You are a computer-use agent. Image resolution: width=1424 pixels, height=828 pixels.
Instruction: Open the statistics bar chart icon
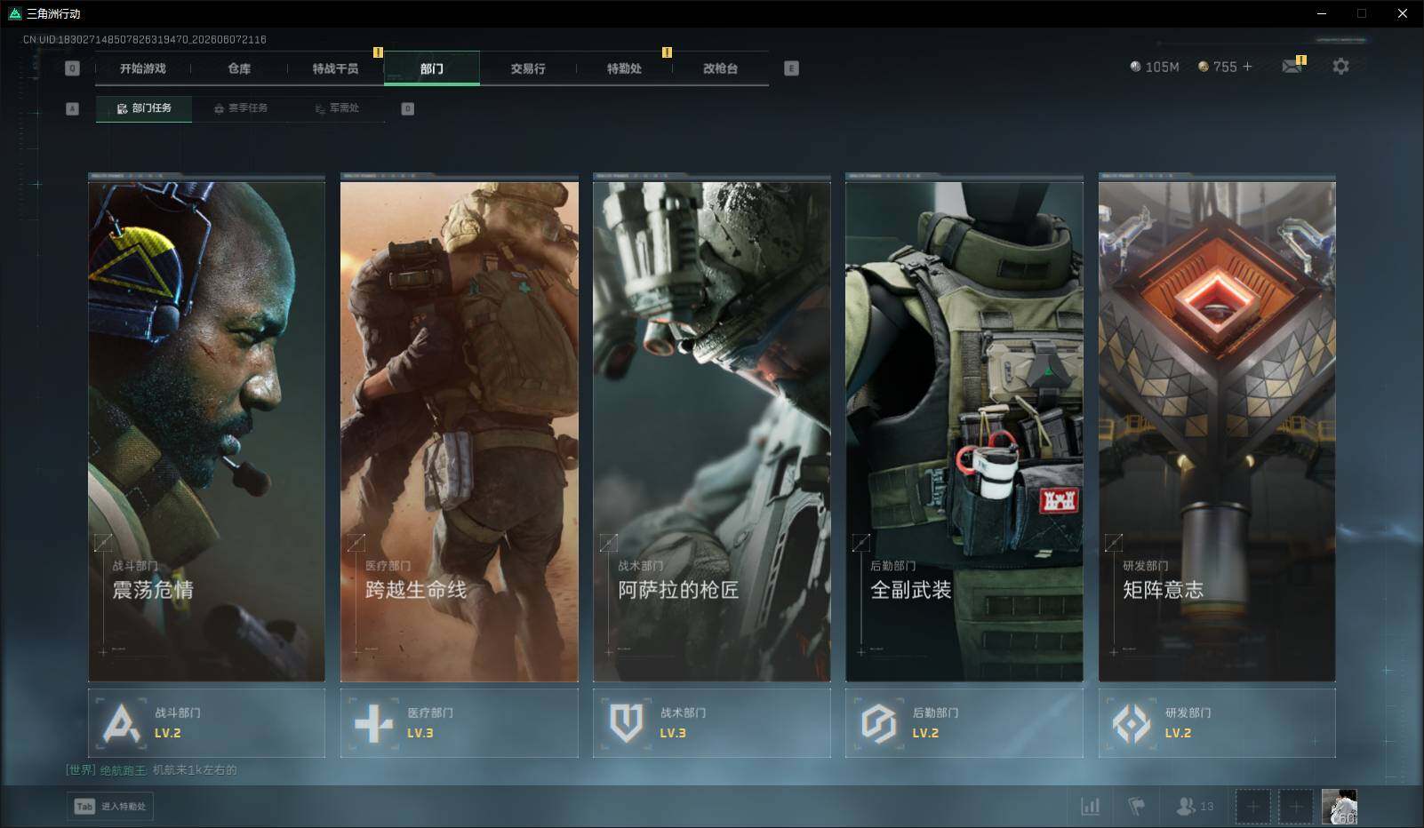coord(1090,806)
